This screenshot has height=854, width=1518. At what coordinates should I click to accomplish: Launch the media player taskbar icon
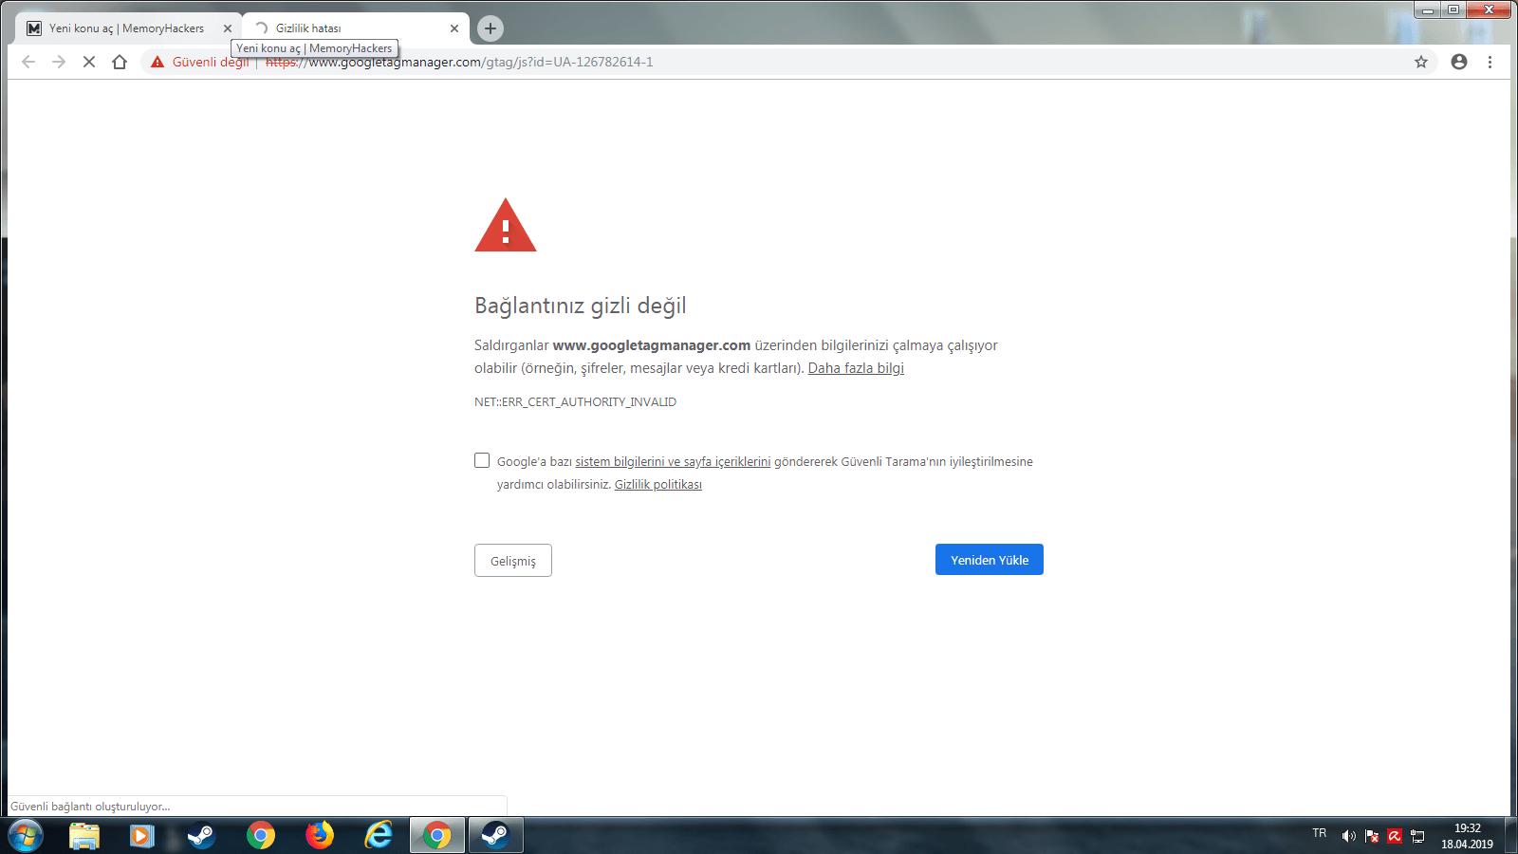[x=142, y=836]
